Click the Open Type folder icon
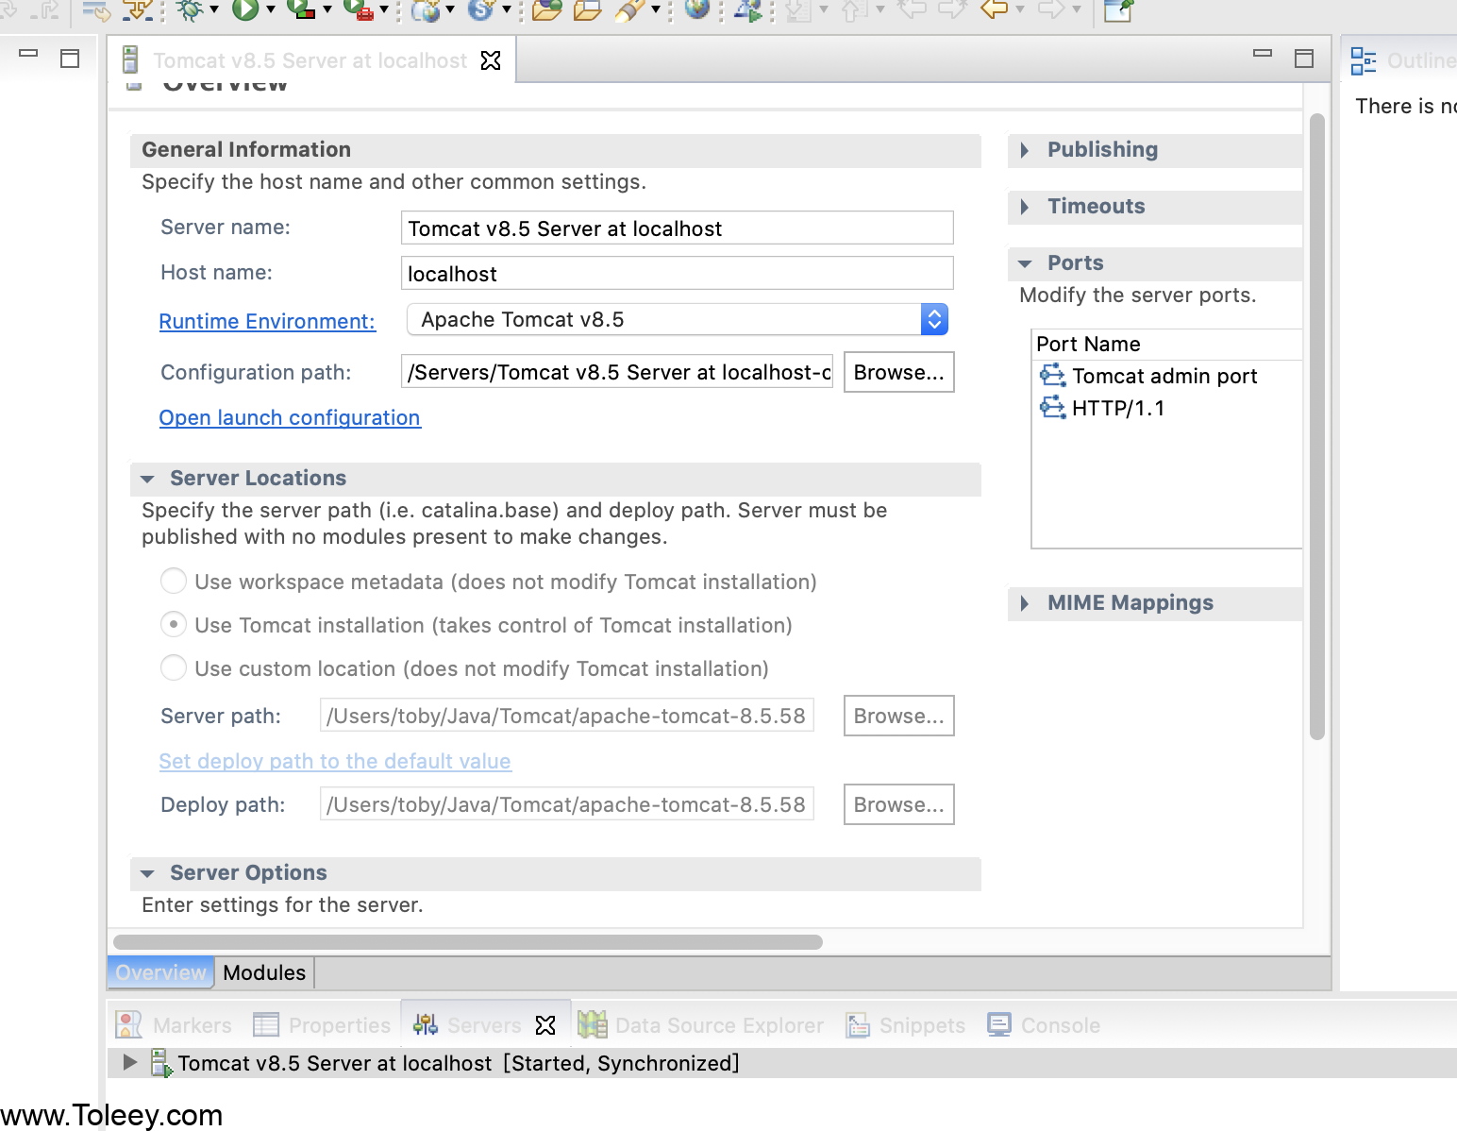Screen dimensions: 1457x1131 pyautogui.click(x=546, y=10)
